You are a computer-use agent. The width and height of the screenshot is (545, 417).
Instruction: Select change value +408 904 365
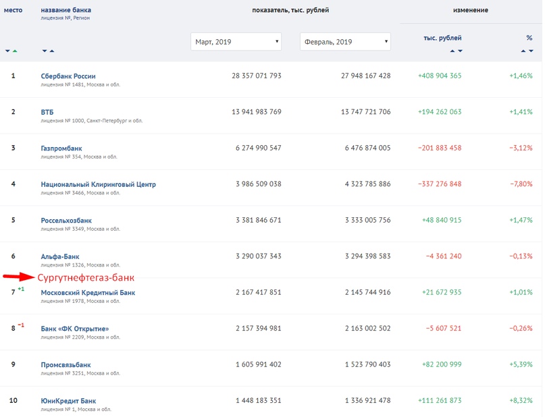[440, 76]
